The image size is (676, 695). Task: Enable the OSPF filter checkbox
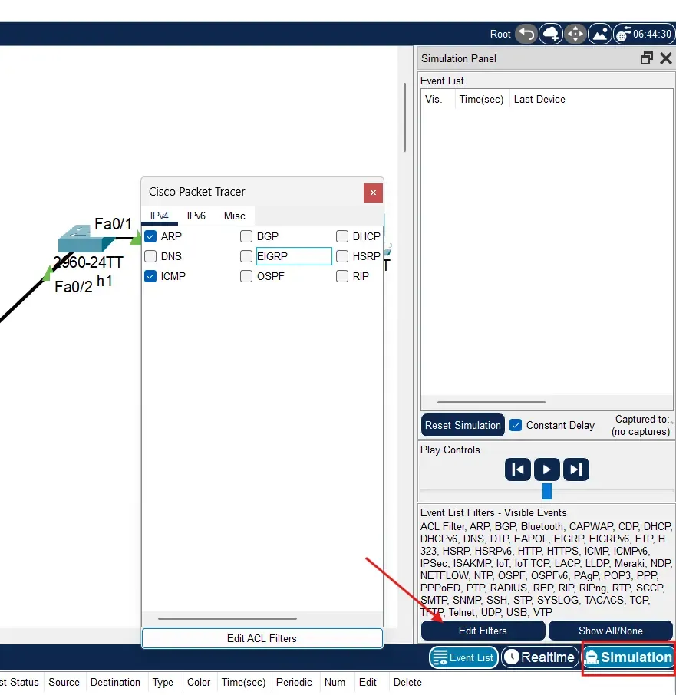click(x=246, y=276)
